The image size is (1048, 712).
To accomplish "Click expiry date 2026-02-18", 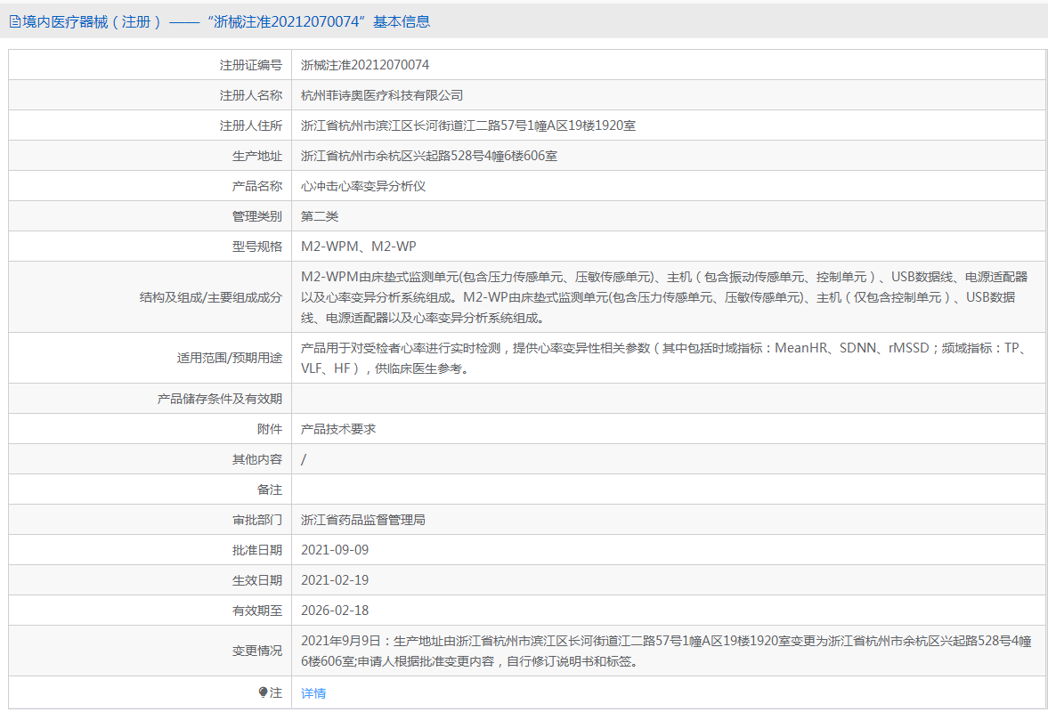I will pos(335,611).
